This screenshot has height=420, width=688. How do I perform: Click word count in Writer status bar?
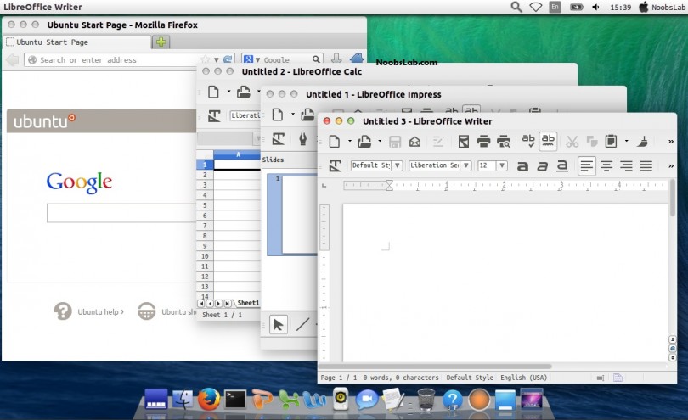pos(401,378)
